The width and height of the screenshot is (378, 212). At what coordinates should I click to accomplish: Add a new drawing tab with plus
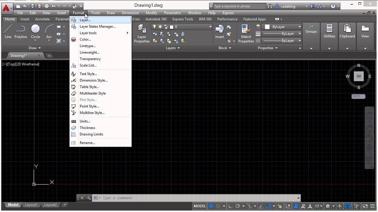point(49,56)
